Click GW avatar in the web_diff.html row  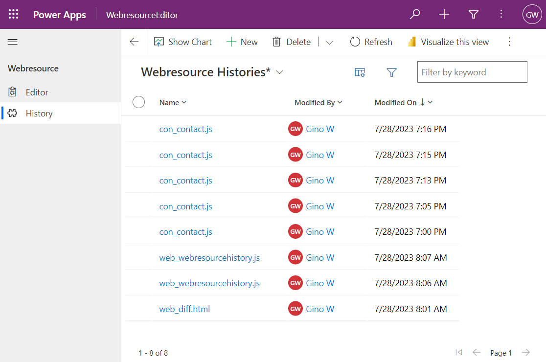point(296,309)
